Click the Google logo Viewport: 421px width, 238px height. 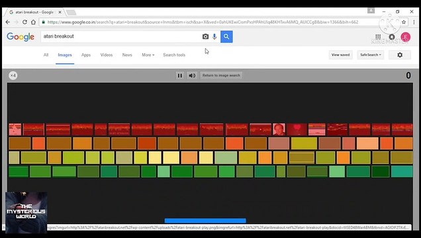pyautogui.click(x=21, y=37)
